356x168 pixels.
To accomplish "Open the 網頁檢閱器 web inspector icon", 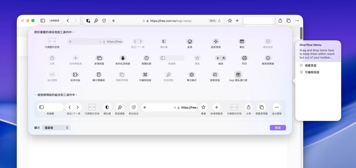I will (x=268, y=58).
